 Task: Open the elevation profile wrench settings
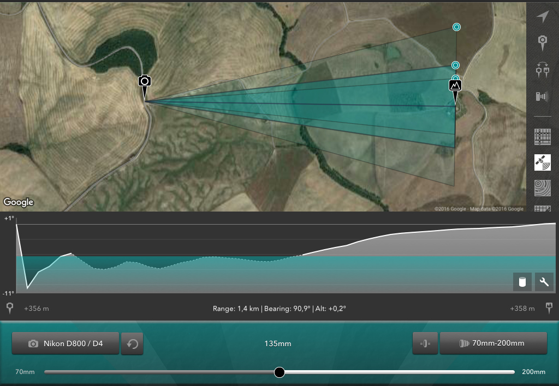pos(544,282)
